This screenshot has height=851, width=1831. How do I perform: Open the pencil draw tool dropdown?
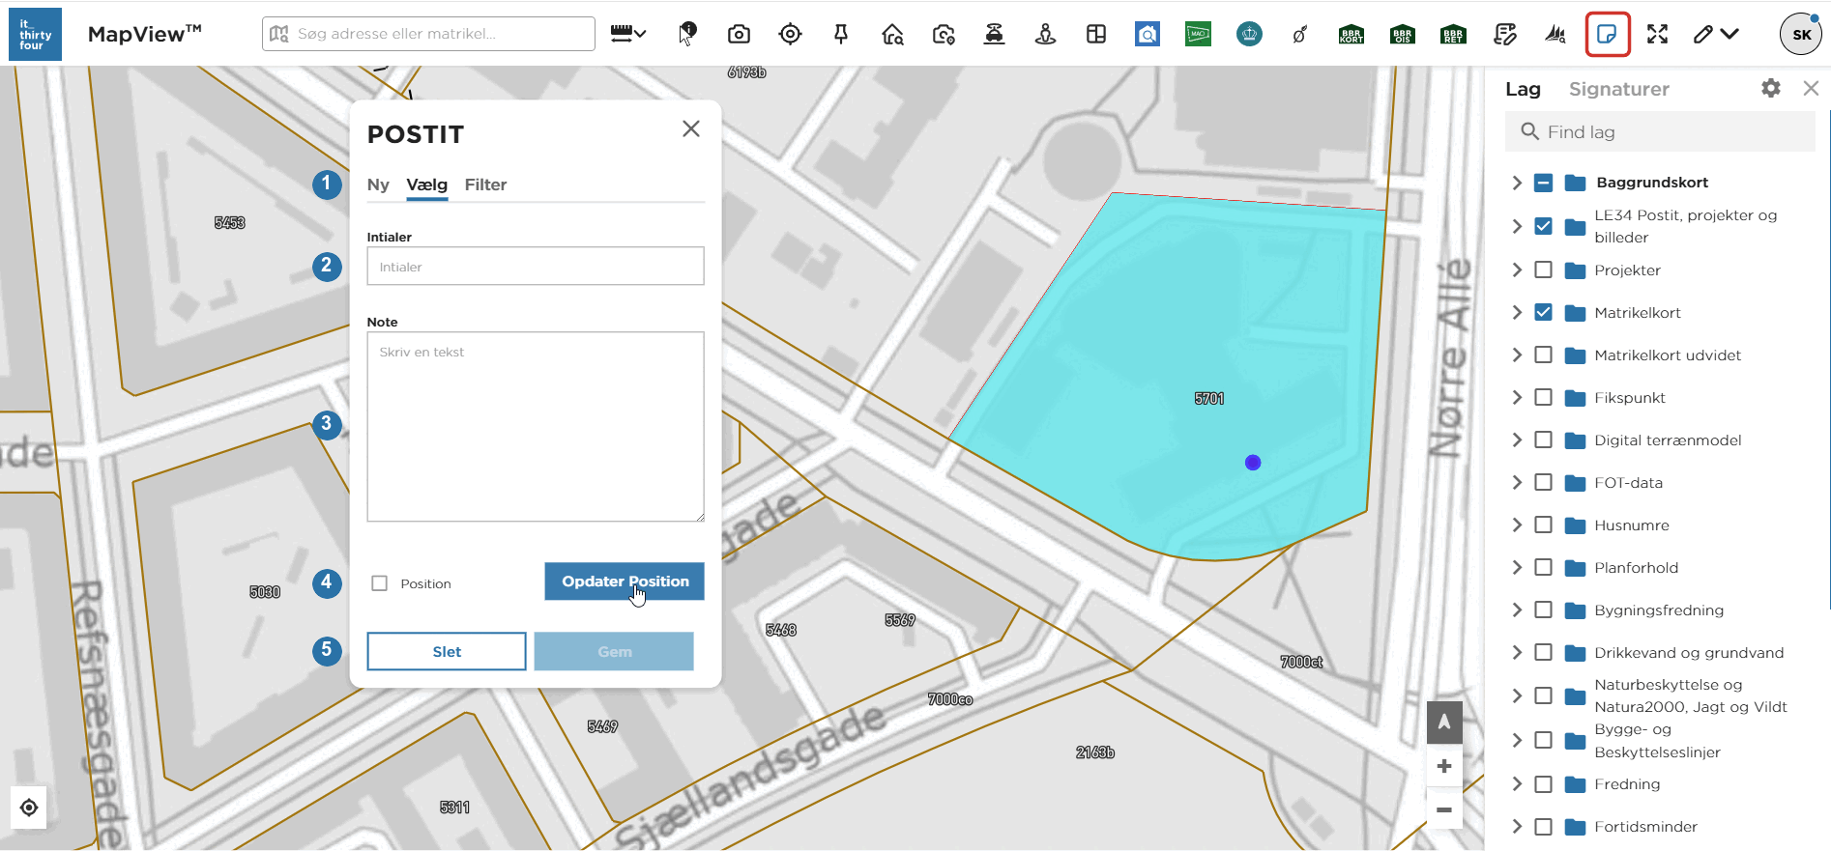(1716, 34)
